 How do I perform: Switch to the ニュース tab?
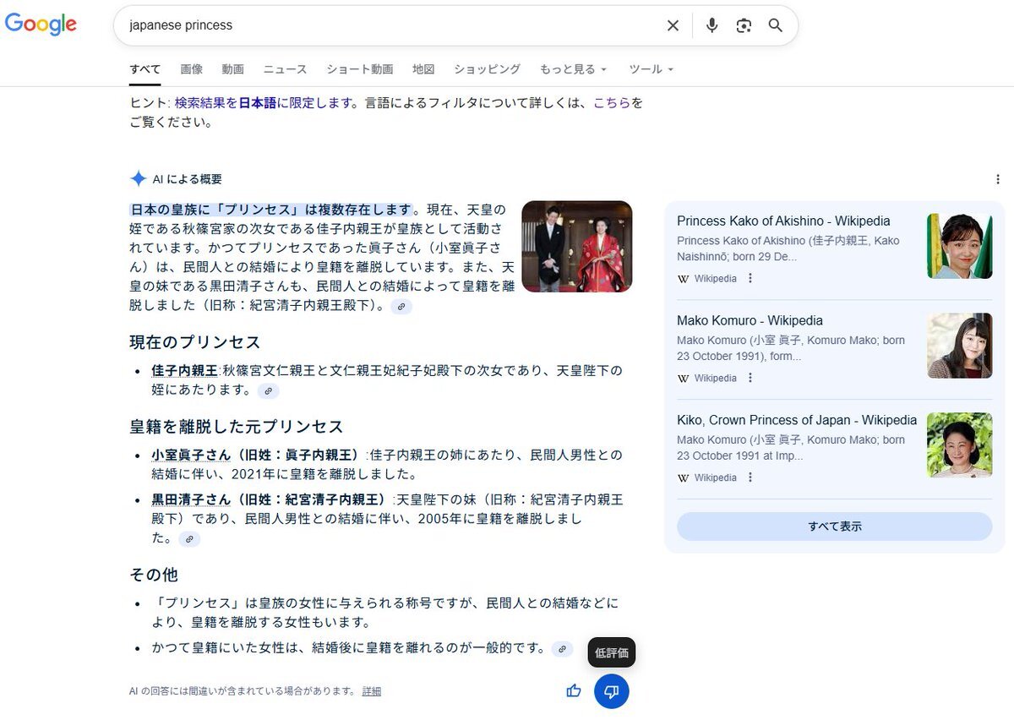pos(285,69)
